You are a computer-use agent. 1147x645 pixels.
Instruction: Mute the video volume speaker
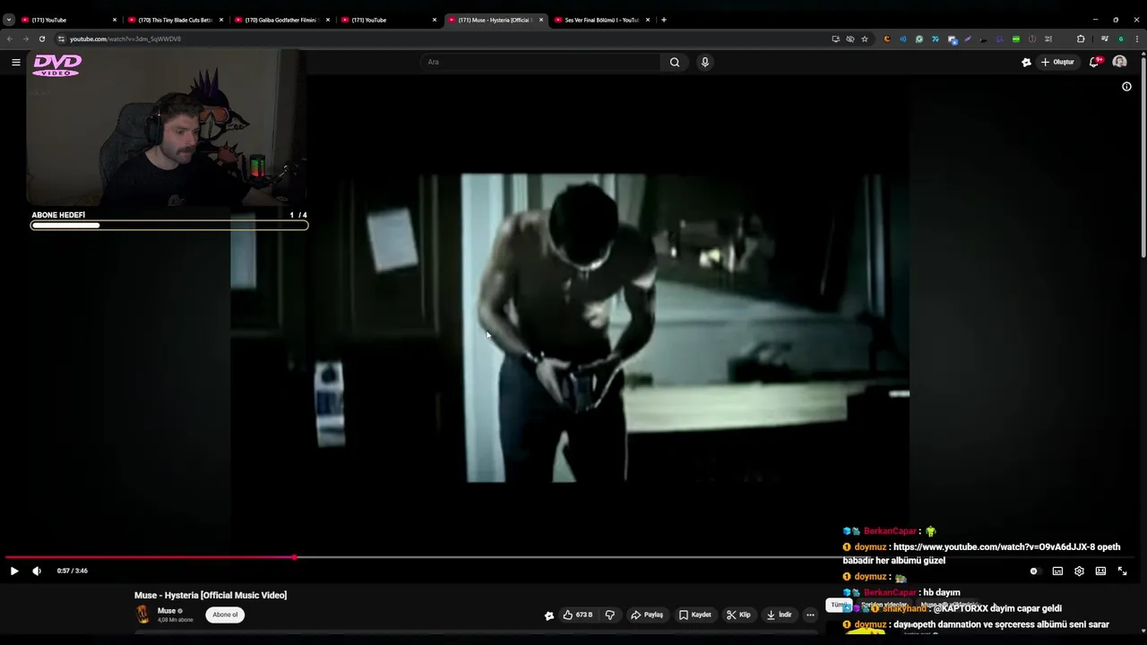[x=37, y=571]
